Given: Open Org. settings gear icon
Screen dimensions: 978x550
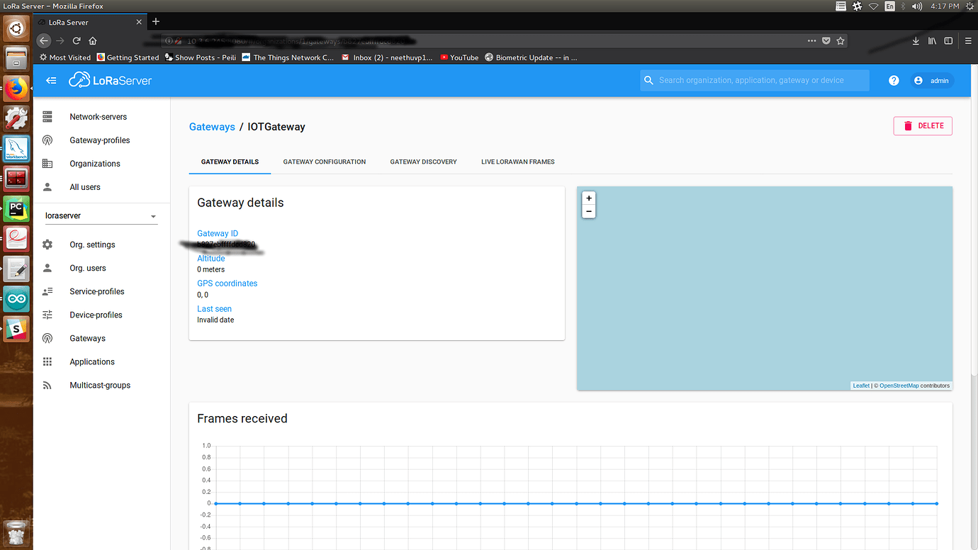Looking at the screenshot, I should pyautogui.click(x=47, y=245).
